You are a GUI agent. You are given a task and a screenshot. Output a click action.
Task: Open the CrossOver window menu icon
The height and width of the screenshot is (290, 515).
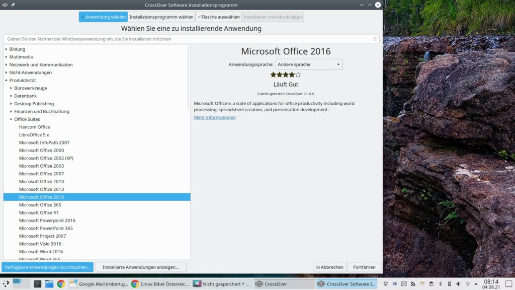click(5, 5)
